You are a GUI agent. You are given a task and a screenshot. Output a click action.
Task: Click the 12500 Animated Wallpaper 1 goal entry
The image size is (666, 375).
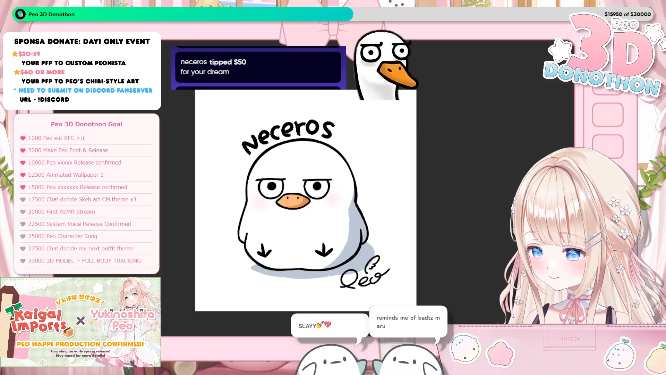click(x=66, y=175)
